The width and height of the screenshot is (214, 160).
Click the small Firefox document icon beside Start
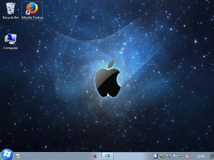(18, 156)
